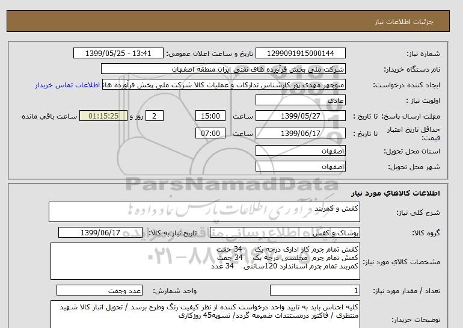The height and width of the screenshot is (328, 463).
Task: Click the label نام دستگاه خریدار
Action: (412, 69)
